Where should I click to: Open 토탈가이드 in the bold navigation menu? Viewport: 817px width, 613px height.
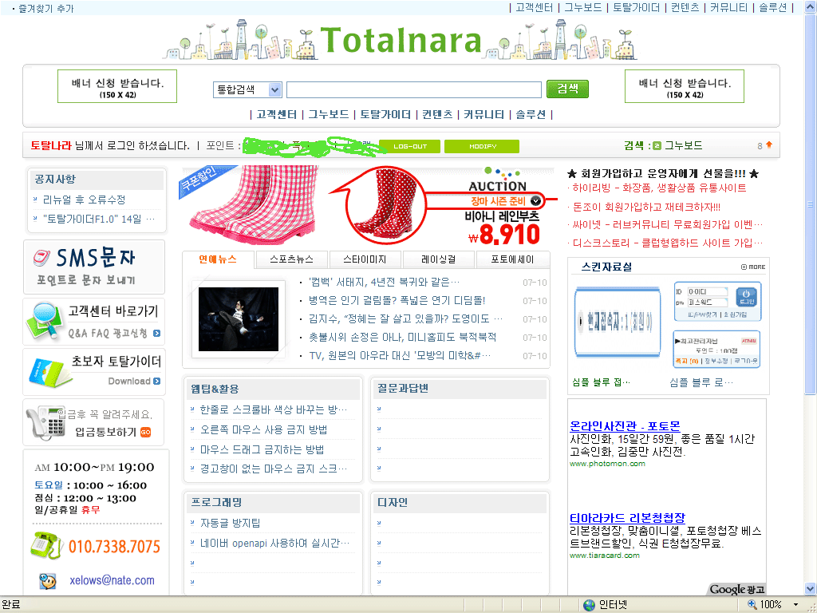tap(385, 114)
